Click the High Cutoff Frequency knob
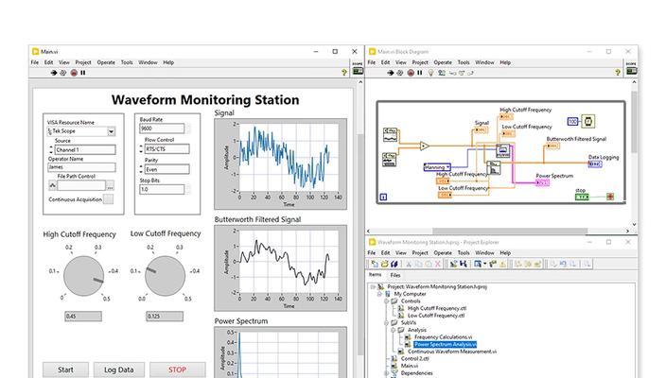This screenshot has height=378, width=666. (83, 276)
